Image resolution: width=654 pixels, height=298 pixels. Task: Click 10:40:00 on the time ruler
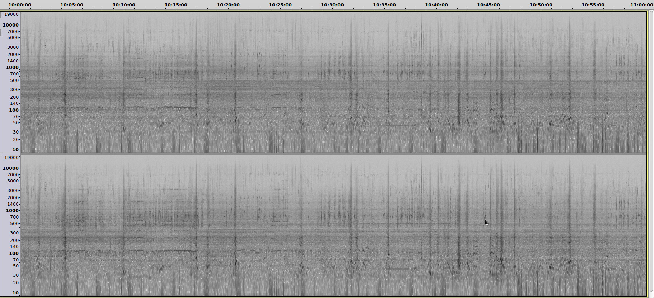point(436,5)
